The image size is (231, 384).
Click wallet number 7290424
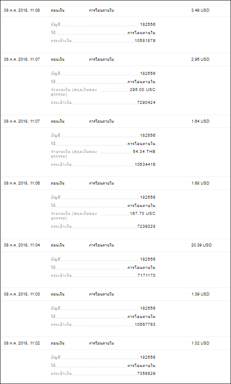(x=146, y=103)
